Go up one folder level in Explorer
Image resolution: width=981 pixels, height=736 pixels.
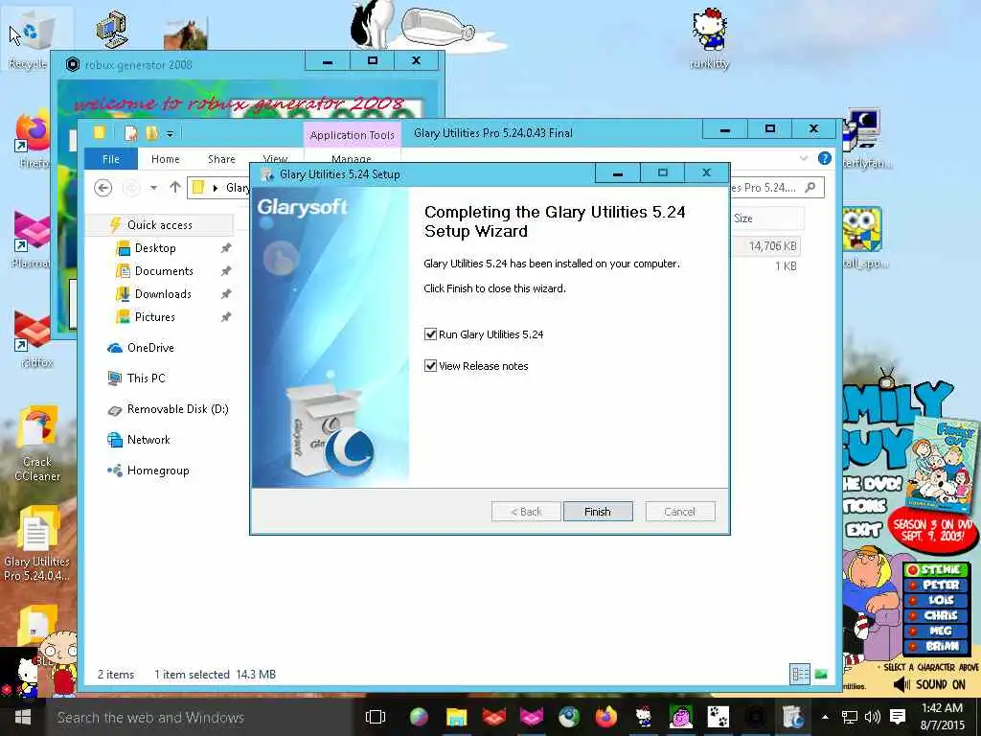coord(175,187)
